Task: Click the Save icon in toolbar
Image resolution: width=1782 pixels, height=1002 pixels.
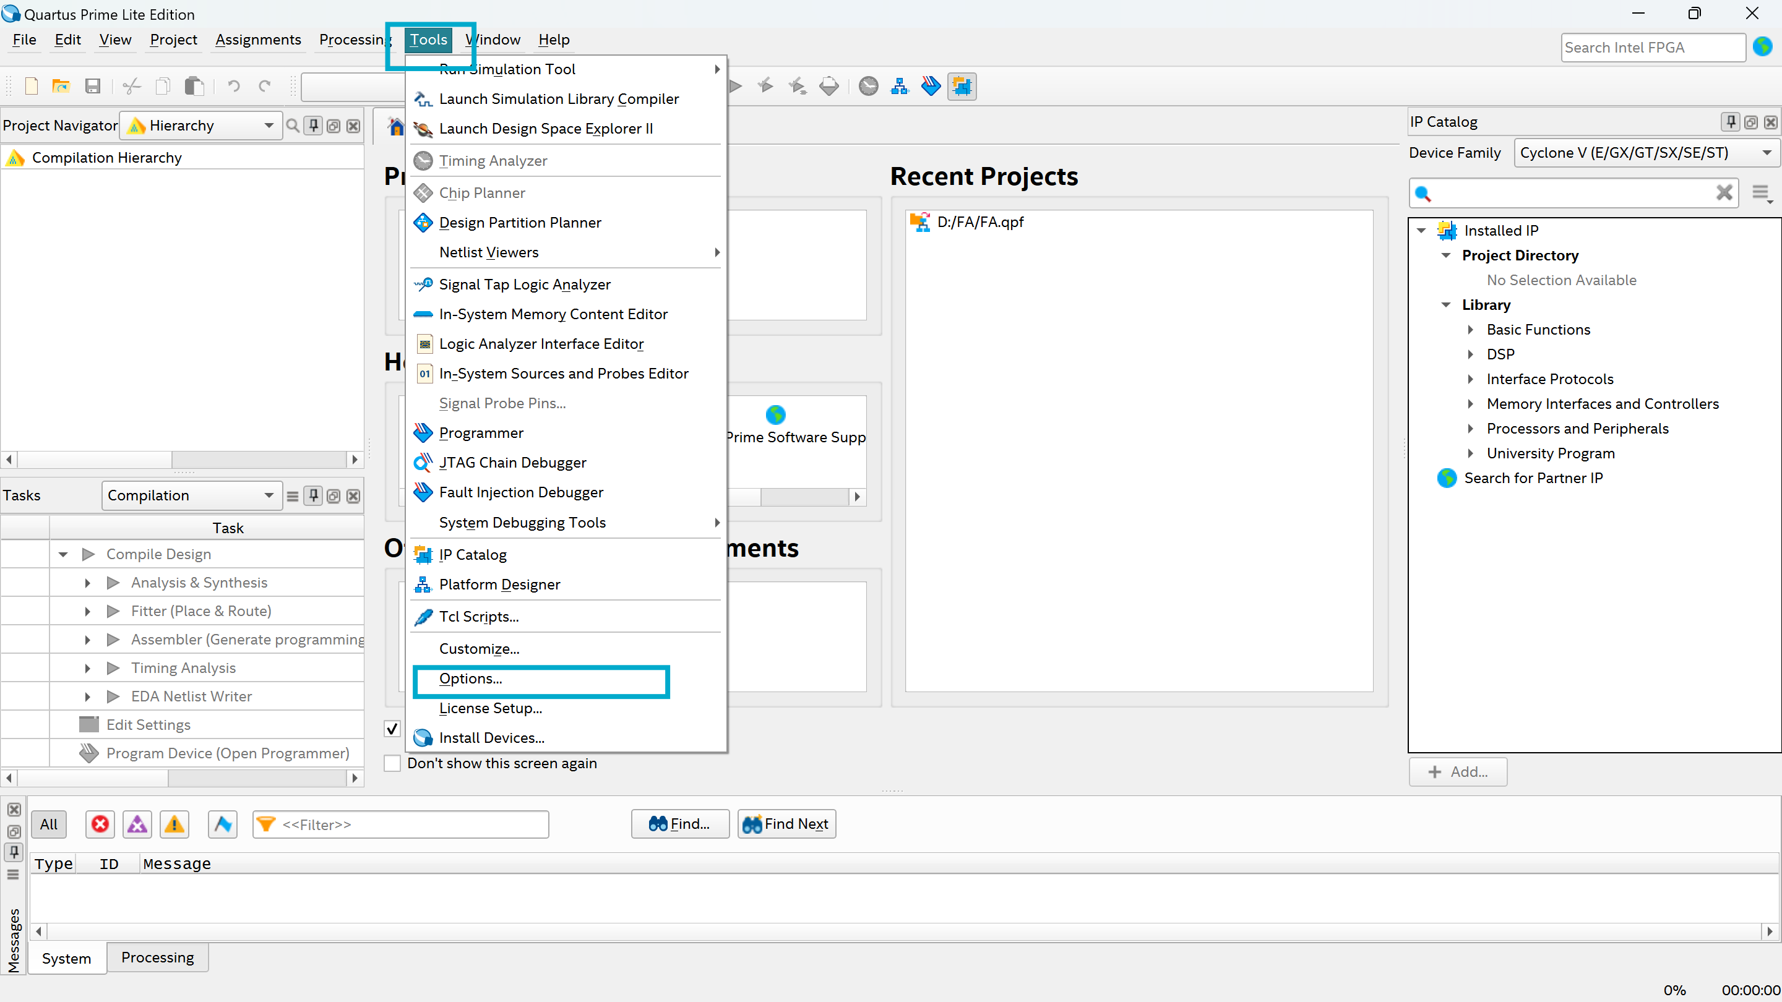Action: pos(93,87)
